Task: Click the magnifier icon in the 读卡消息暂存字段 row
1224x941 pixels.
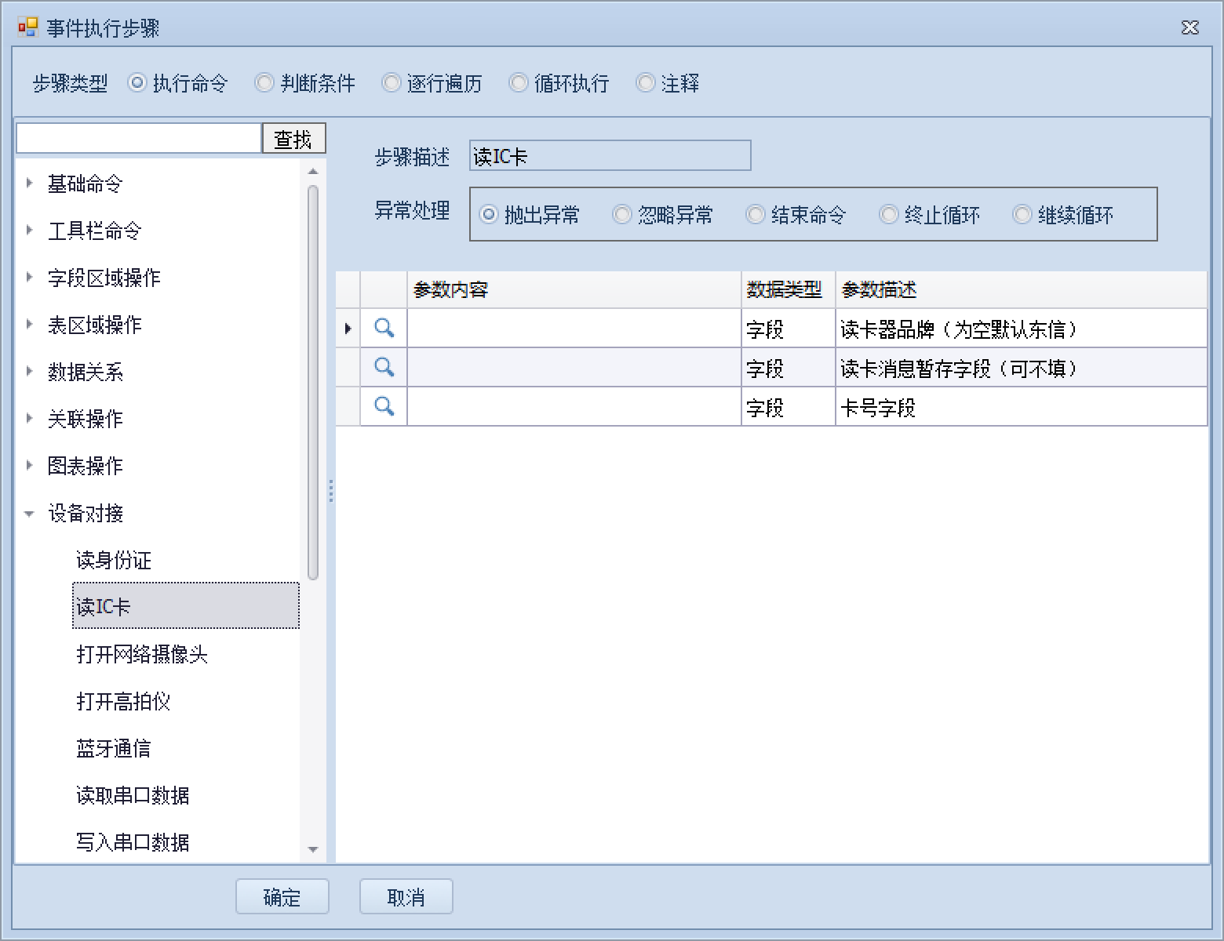Action: (384, 367)
